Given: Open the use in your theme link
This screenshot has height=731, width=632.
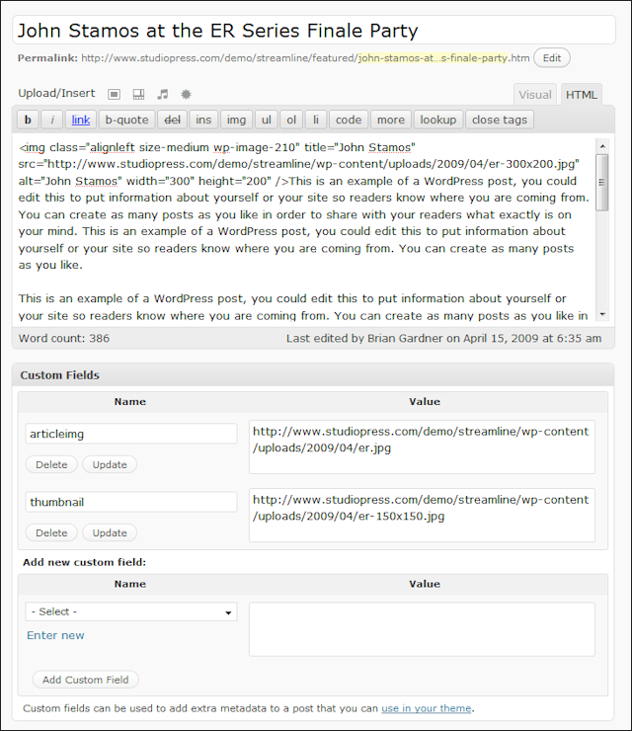Looking at the screenshot, I should click(426, 708).
